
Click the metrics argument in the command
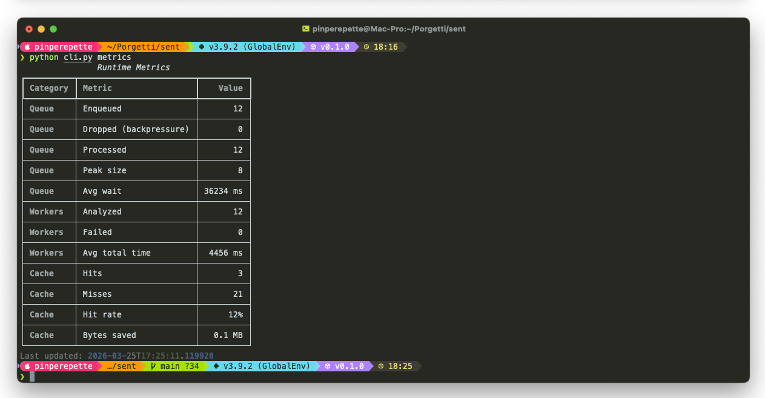point(114,57)
